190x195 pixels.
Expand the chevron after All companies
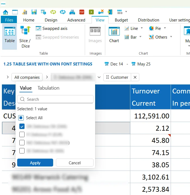click(47, 77)
